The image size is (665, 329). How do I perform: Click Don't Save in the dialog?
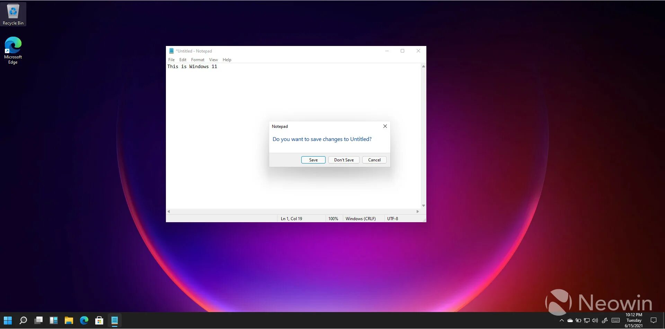click(x=344, y=160)
